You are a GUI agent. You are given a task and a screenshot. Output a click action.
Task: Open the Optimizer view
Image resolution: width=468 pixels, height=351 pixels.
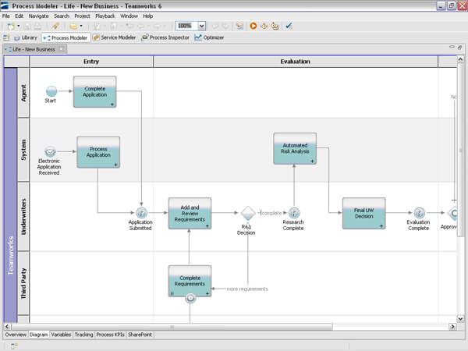(209, 37)
